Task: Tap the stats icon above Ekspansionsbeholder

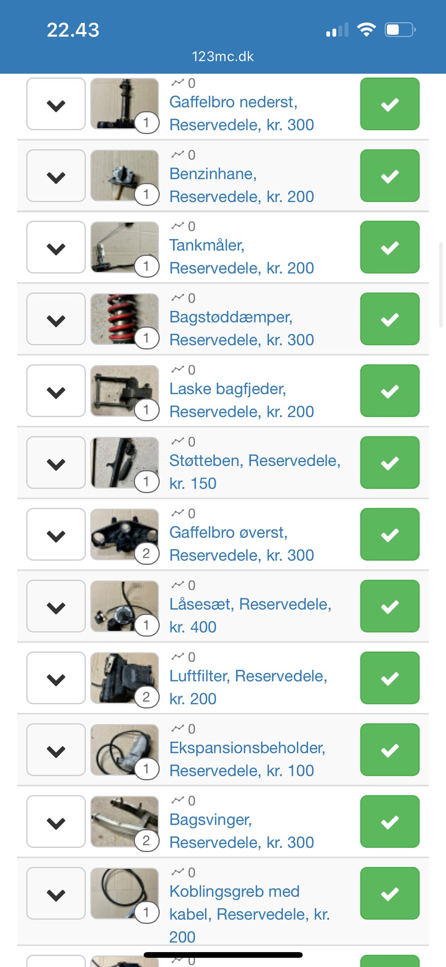Action: coord(177,729)
